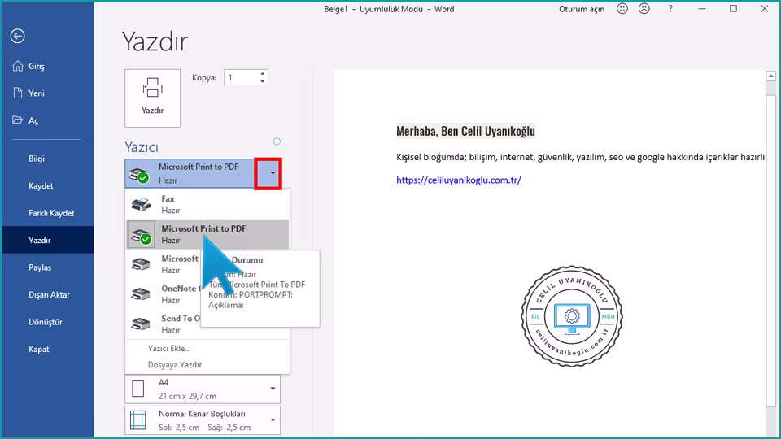Open the Normal Kenar Boşlukları dropdown
This screenshot has height=439, width=781.
click(x=203, y=420)
